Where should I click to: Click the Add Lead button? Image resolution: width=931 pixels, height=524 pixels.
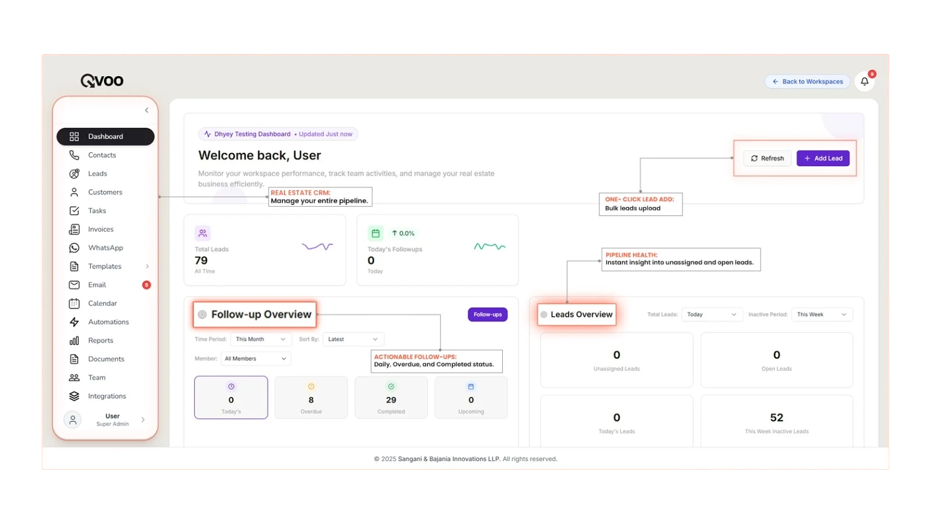pos(823,158)
